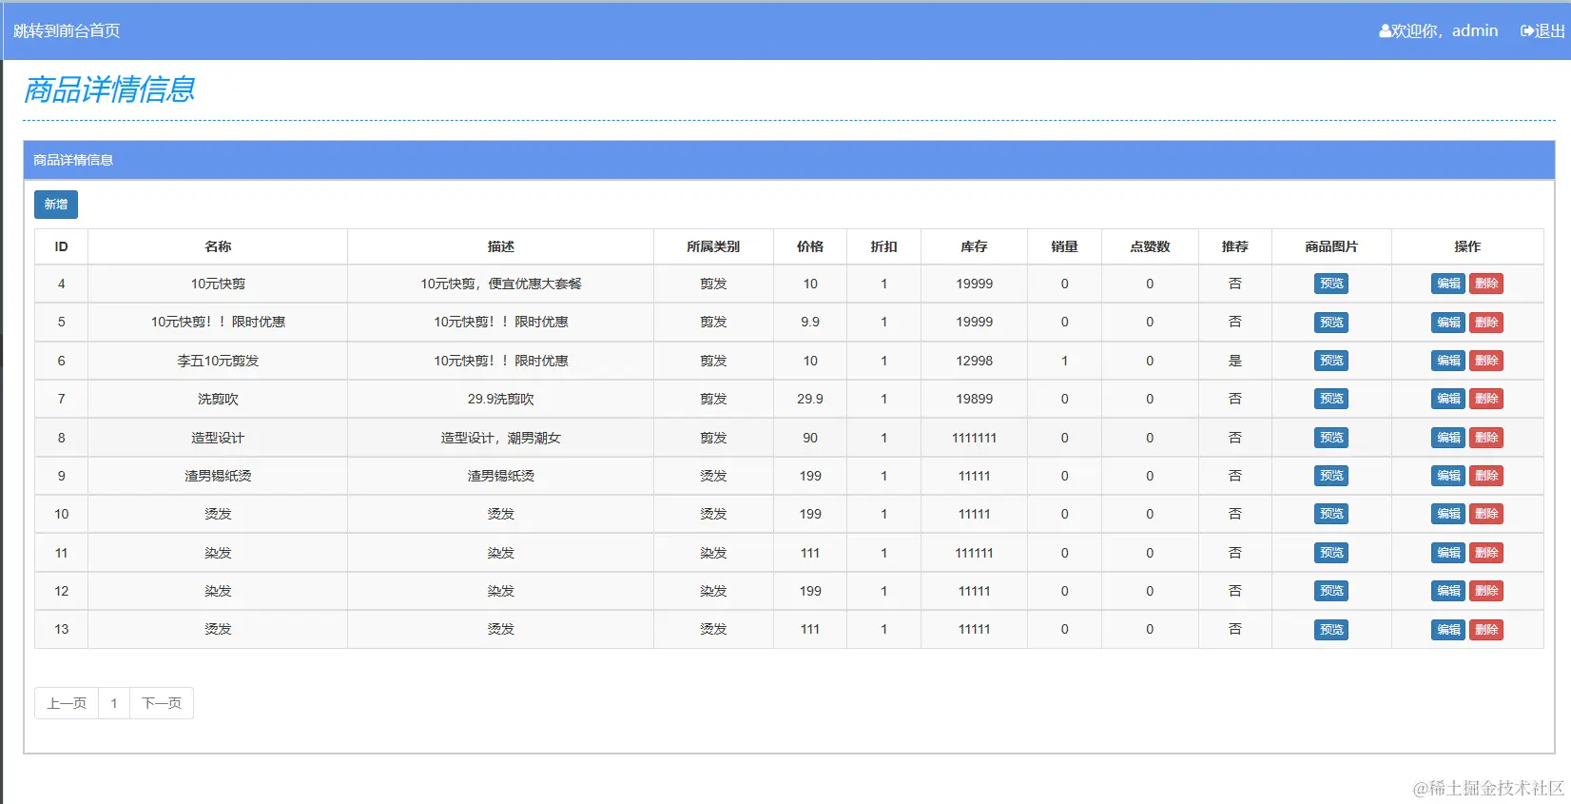Edit the 洗剪吹 product row
Screen dimensions: 1571x804
point(1448,399)
